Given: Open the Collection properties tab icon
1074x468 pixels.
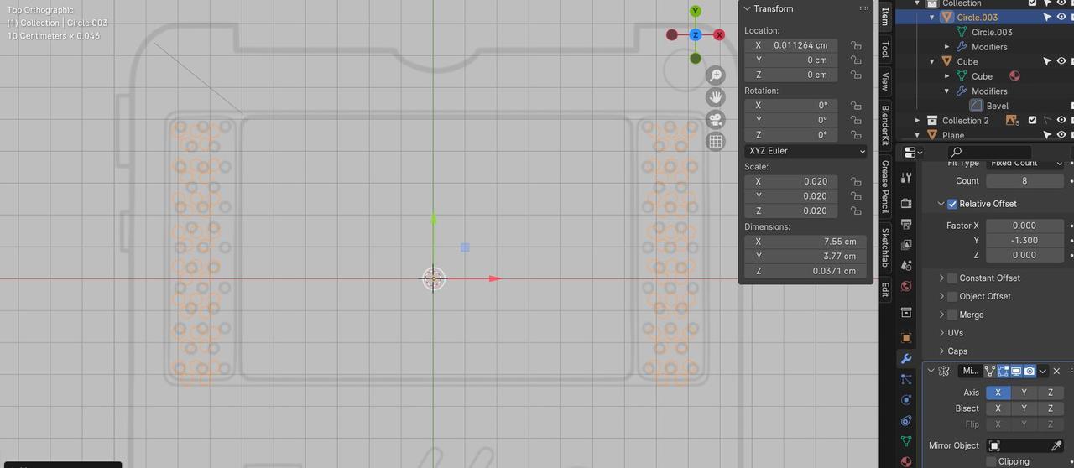Looking at the screenshot, I should pos(906,312).
